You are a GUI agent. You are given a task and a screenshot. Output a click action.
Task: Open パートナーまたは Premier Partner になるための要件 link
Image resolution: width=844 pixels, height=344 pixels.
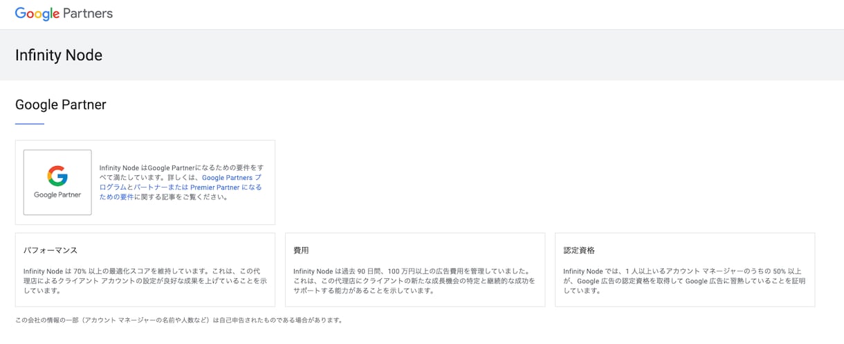(181, 192)
